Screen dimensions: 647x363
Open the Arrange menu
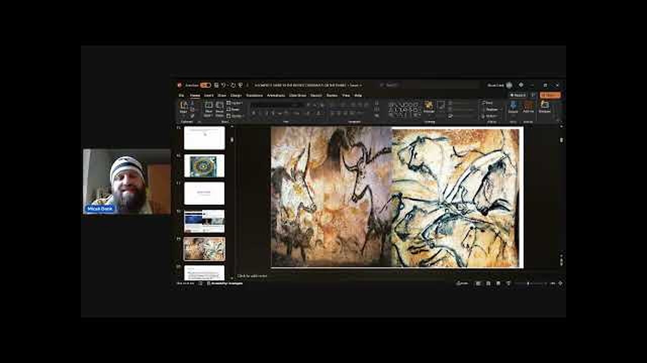429,107
